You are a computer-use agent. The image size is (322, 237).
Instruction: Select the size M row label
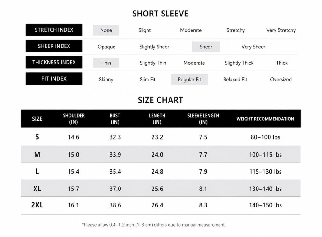pos(37,155)
